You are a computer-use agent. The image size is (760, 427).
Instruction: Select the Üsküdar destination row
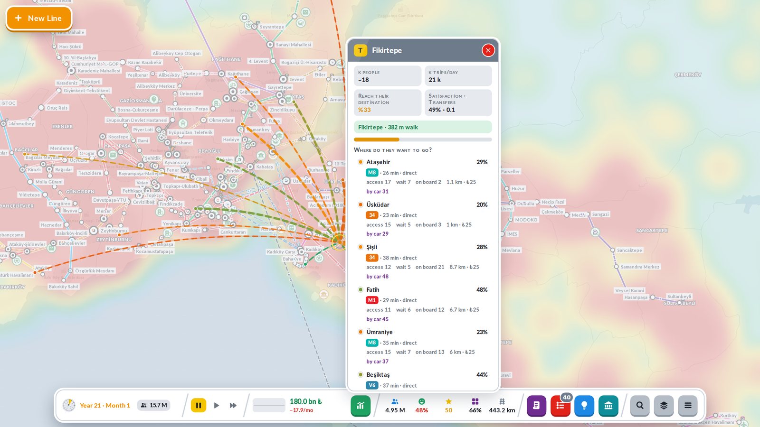[x=423, y=219]
